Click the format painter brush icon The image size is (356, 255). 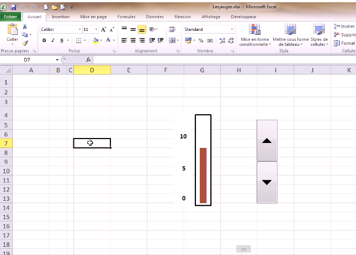25,43
